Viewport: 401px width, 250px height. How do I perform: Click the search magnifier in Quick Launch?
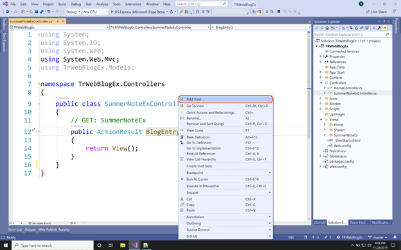pos(224,4)
